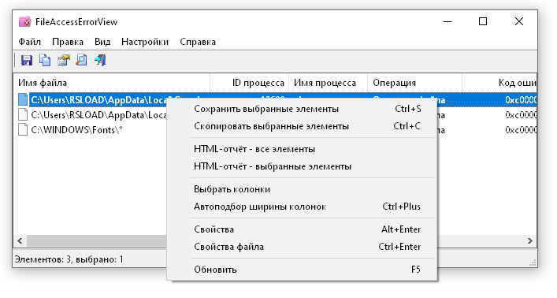Sort by Операция column header
The image size is (557, 298).
pyautogui.click(x=414, y=83)
